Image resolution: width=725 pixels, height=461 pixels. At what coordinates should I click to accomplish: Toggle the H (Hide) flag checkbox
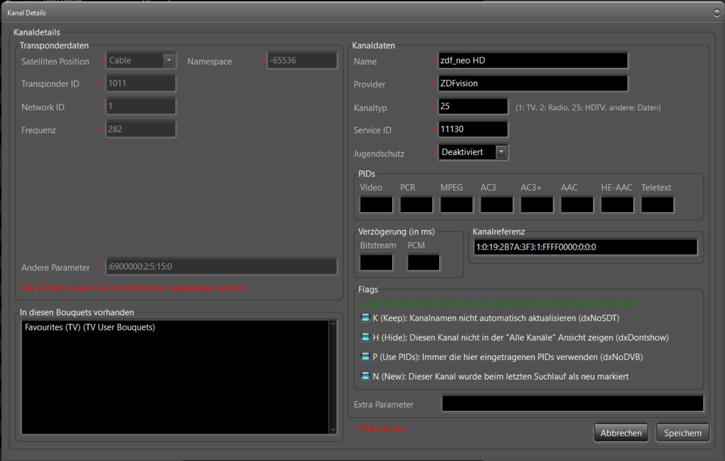click(x=365, y=337)
